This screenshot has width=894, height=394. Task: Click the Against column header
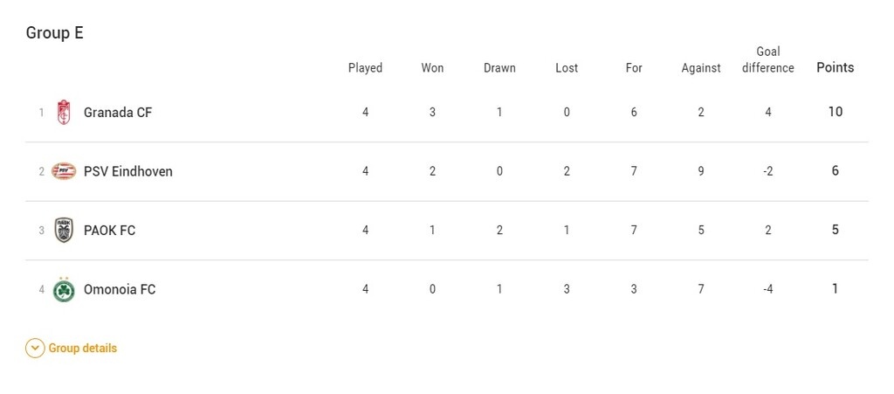[x=701, y=68]
